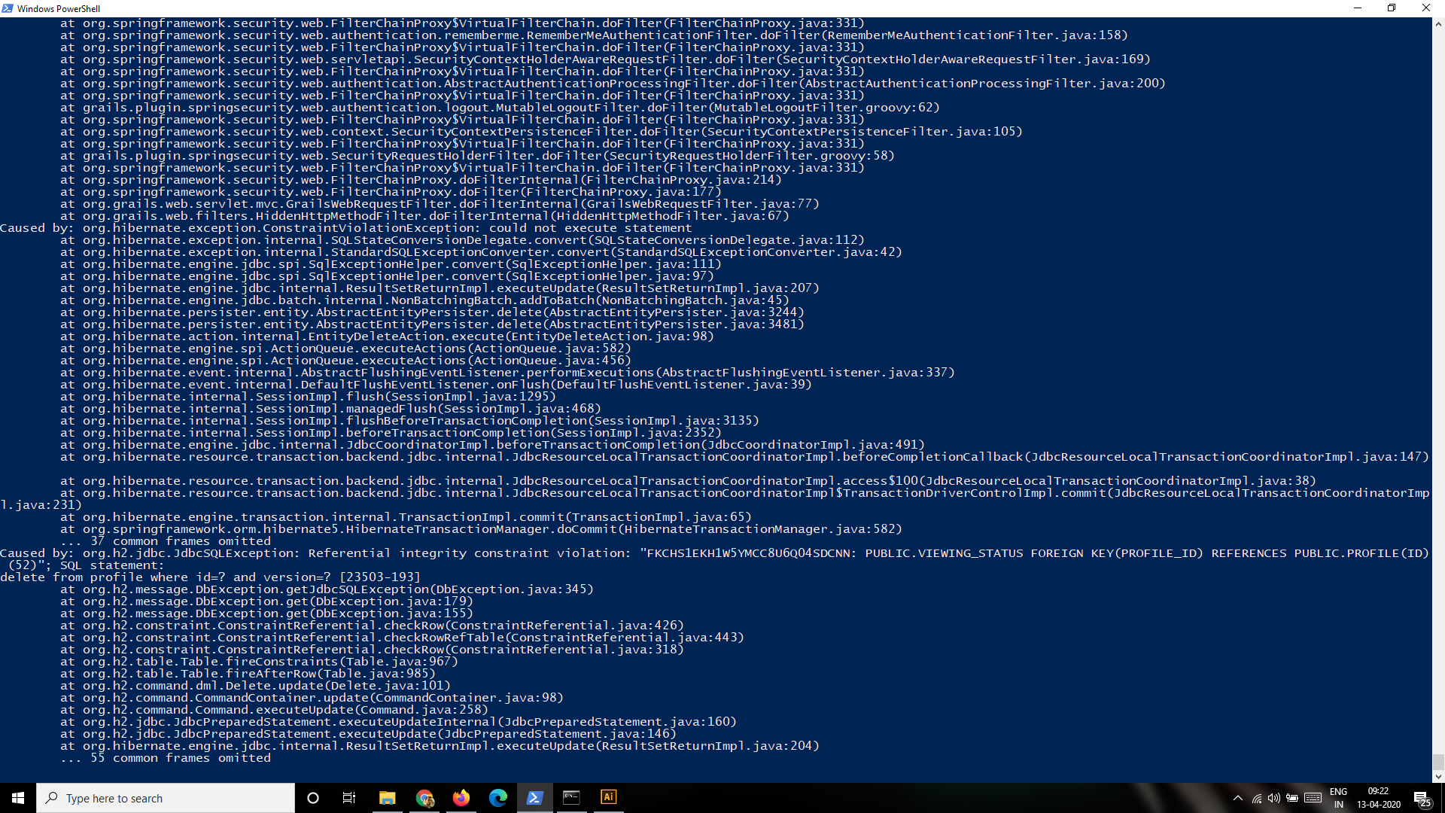Launch Google Chrome

coord(424,798)
